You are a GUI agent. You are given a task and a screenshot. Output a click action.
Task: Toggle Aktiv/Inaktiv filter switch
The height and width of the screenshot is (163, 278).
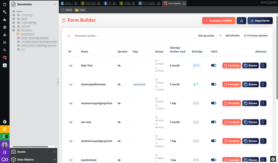pyautogui.click(x=221, y=35)
